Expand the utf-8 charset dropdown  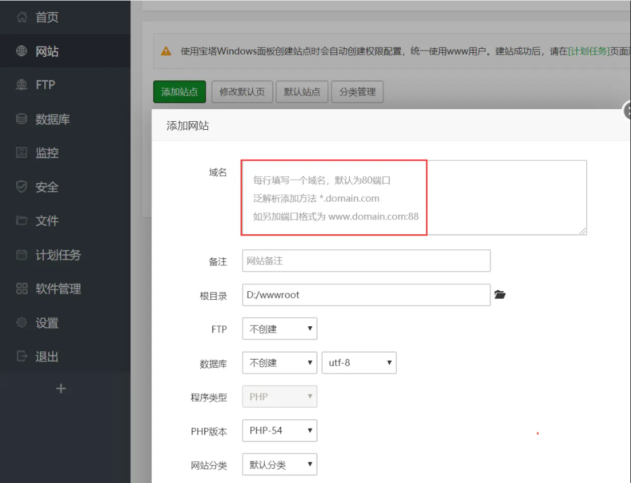coord(359,363)
